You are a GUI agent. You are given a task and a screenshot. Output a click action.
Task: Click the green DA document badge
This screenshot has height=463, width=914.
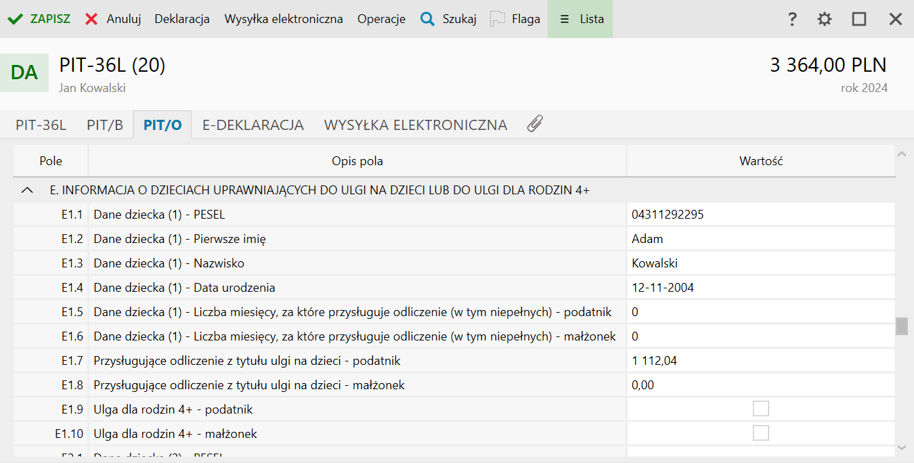[24, 72]
